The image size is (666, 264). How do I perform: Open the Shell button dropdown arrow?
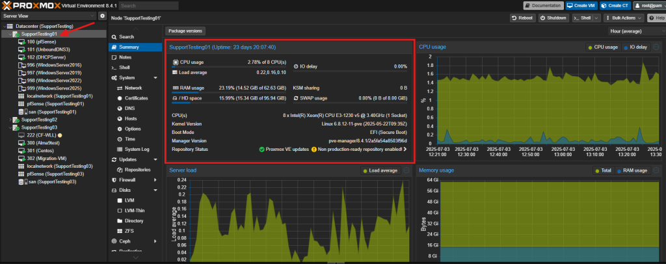(596, 18)
